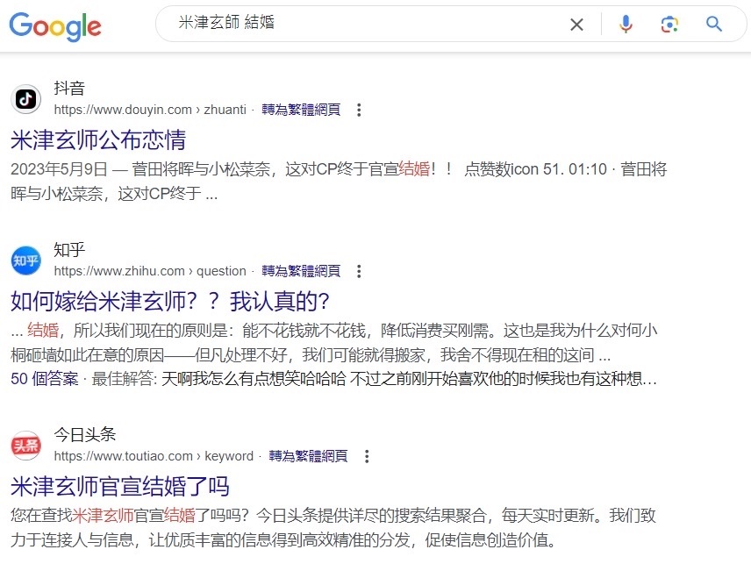
Task: Open the result 米津玄师官宣结婚了吗
Action: 119,486
